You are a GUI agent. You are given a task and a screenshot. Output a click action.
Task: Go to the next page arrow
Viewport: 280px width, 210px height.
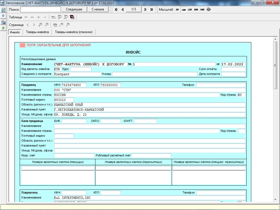coord(145,10)
